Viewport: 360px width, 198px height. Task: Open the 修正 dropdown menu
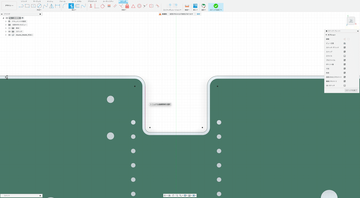tap(73, 10)
